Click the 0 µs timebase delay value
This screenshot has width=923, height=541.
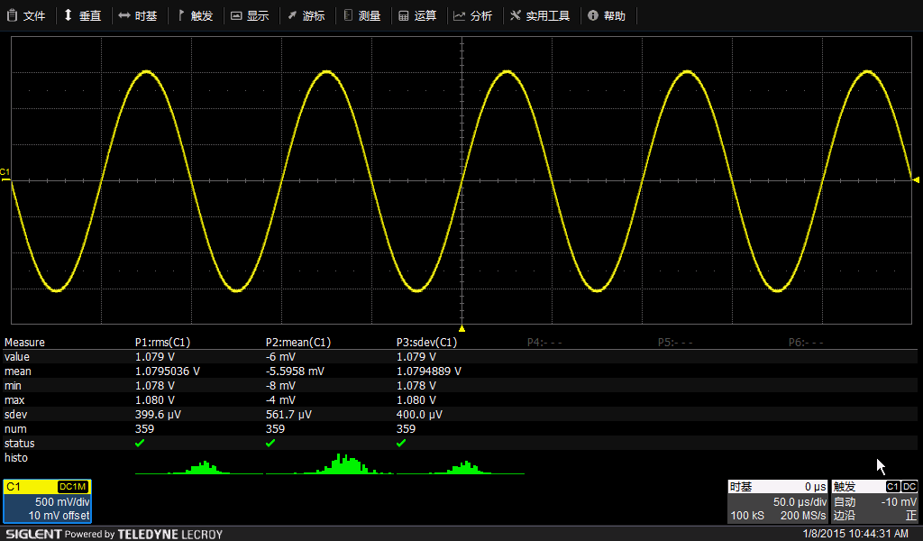(x=815, y=487)
